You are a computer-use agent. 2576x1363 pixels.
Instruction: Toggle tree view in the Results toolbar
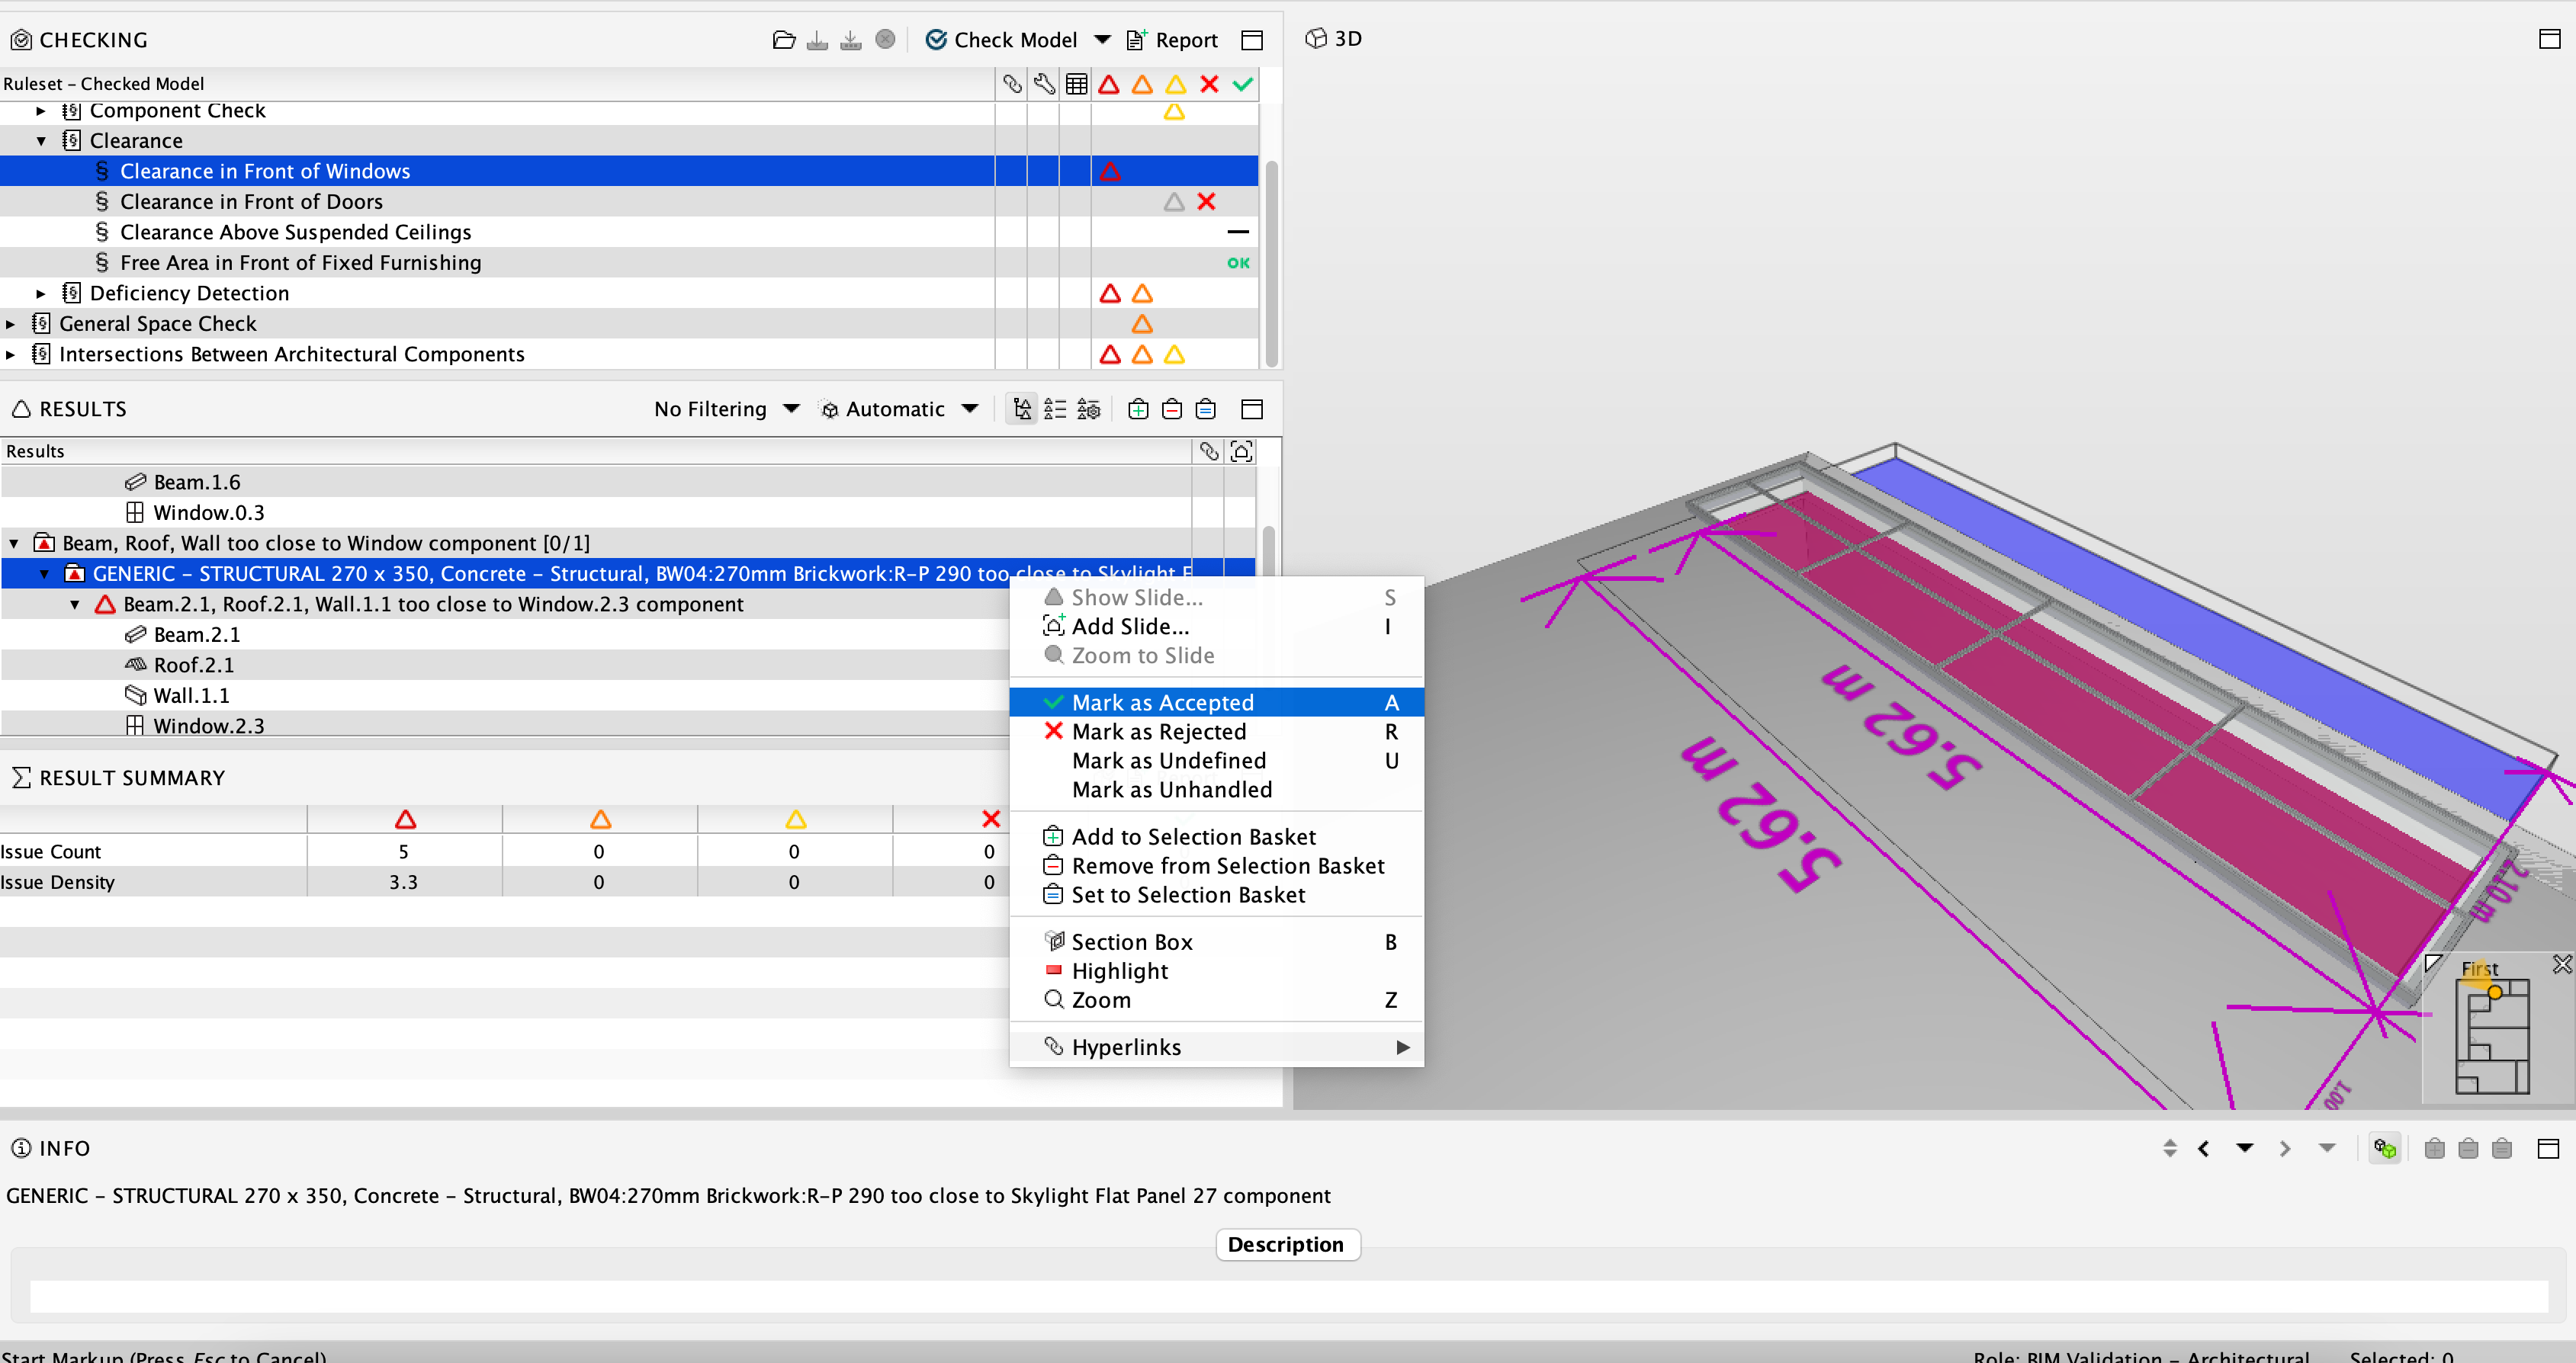click(1022, 409)
